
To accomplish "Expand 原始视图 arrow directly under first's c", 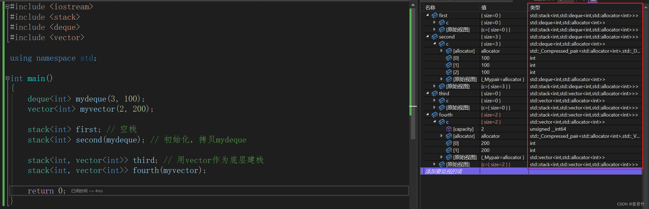I will (434, 29).
